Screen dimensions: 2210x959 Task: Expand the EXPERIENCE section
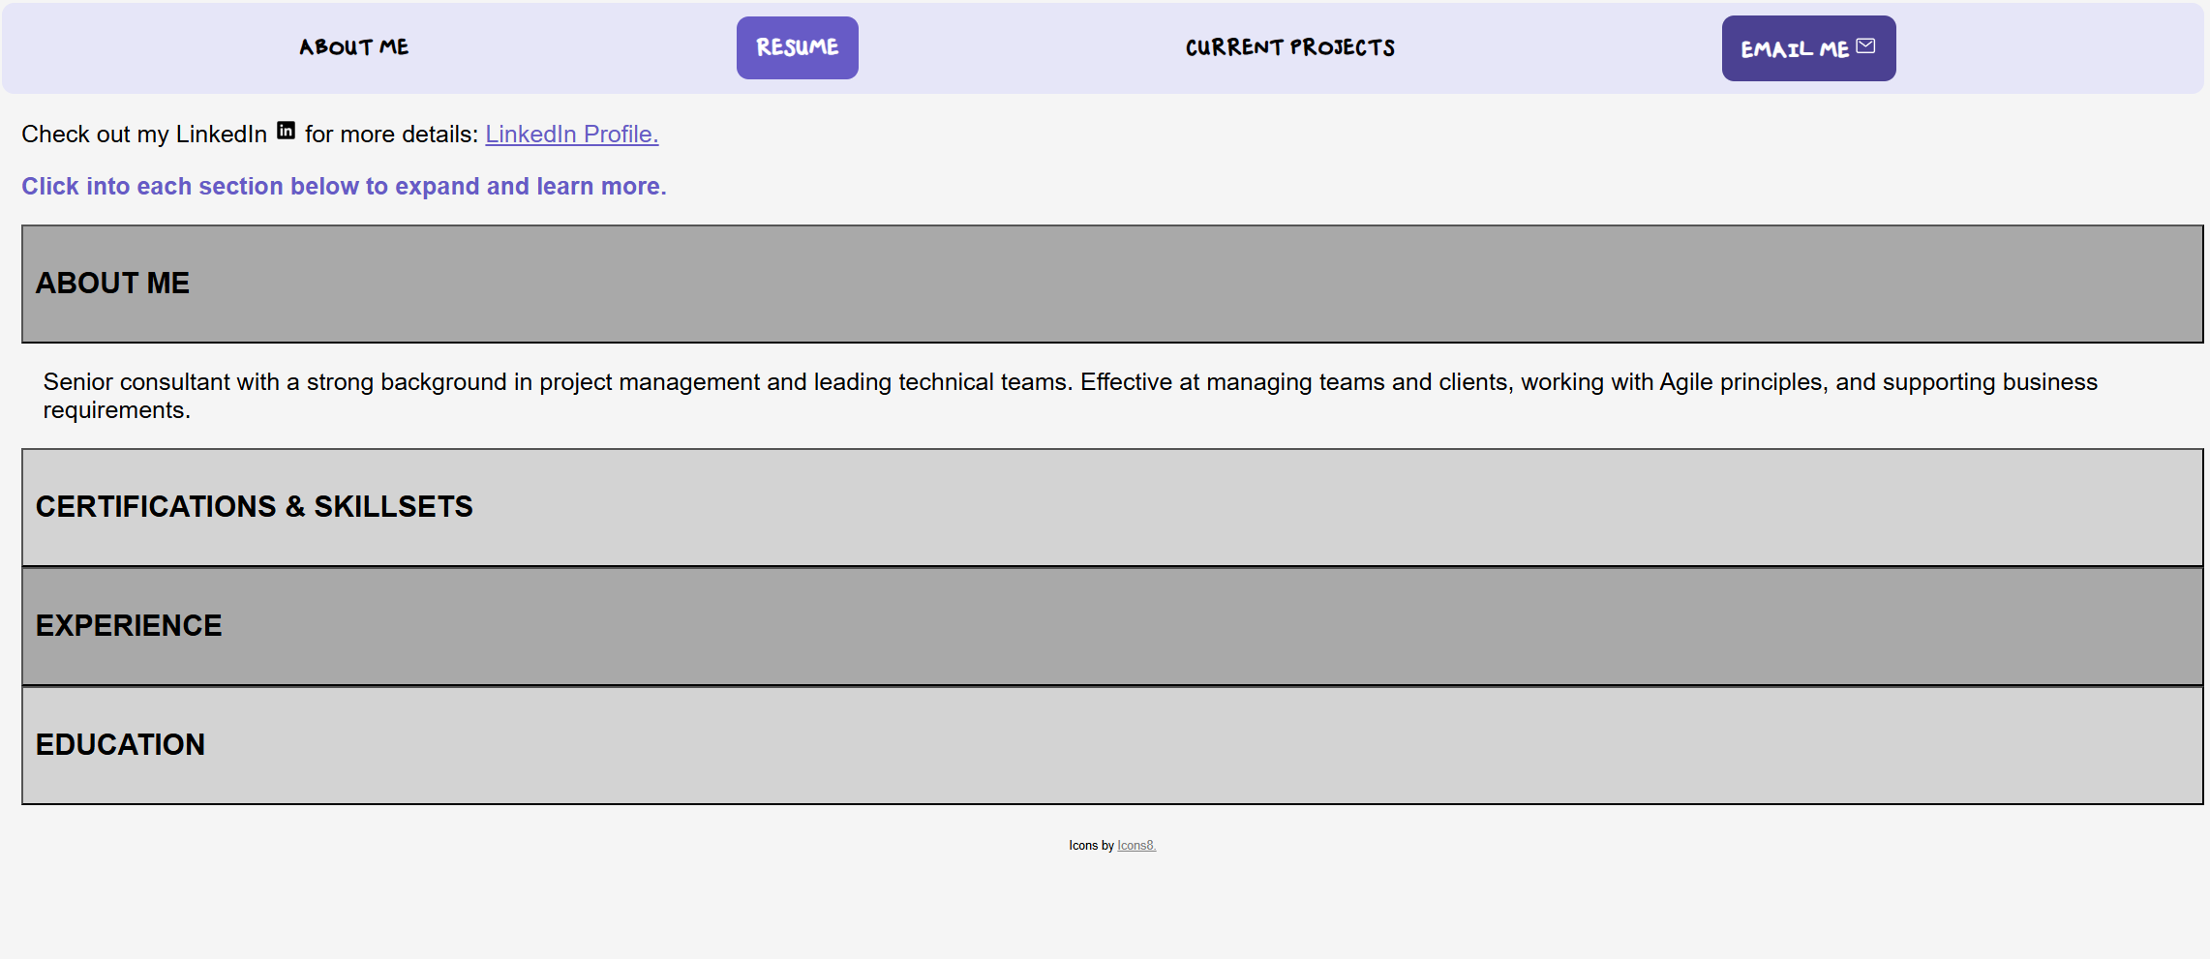click(x=1112, y=626)
